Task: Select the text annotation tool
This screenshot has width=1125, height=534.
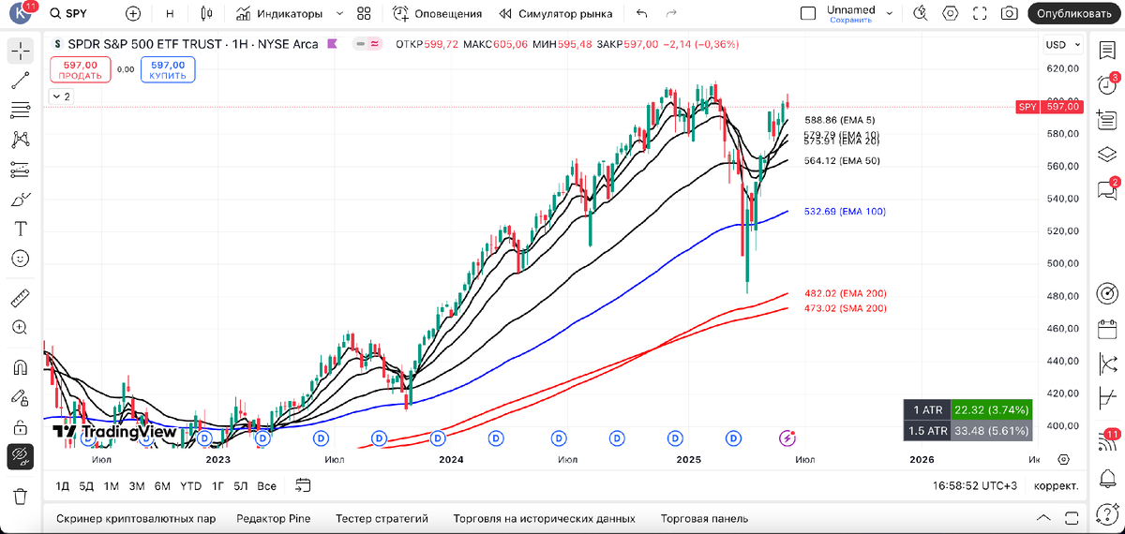Action: 21,229
